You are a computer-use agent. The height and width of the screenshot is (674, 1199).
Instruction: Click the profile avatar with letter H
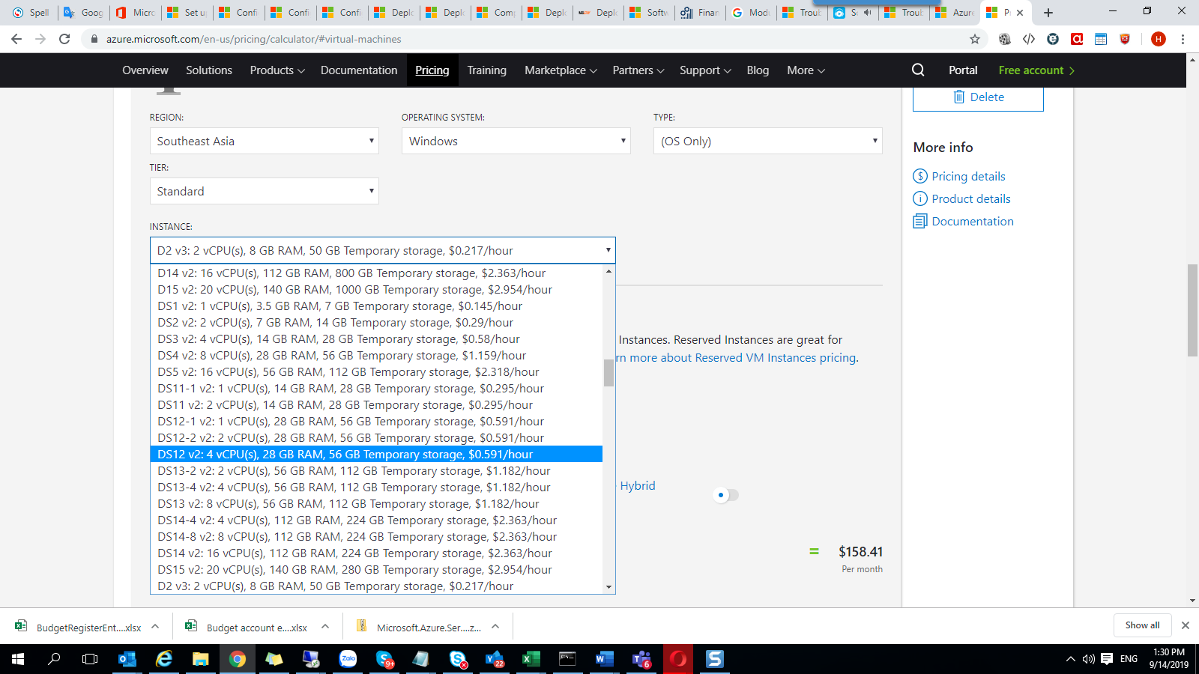pos(1159,39)
